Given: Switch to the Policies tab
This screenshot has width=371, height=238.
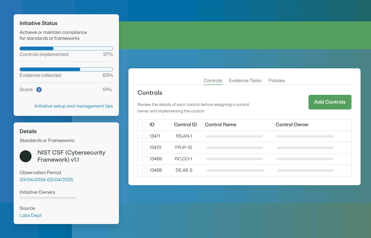Looking at the screenshot, I should (276, 81).
